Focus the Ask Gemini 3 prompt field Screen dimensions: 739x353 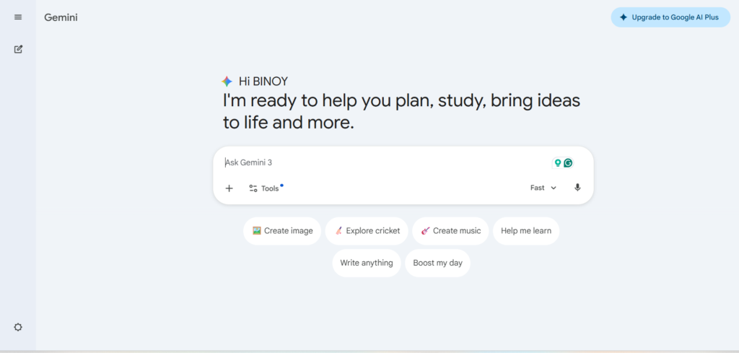382,163
